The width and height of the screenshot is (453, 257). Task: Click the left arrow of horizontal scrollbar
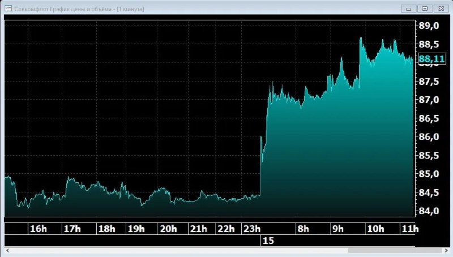[x=7, y=250]
